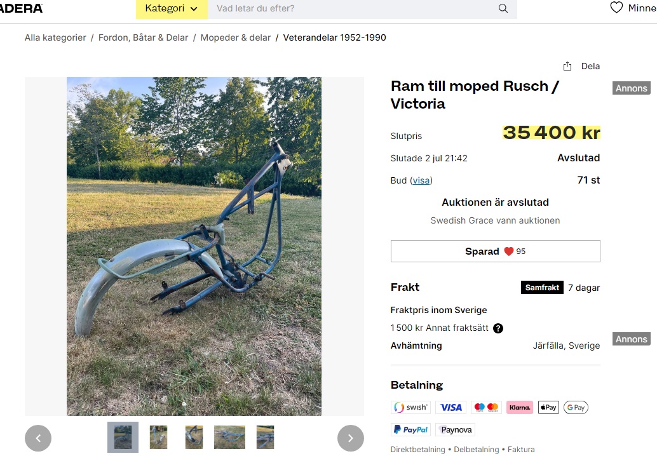Click the main moped frame photo

pos(194,246)
